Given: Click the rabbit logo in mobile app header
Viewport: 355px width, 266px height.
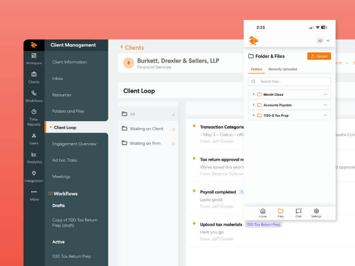Looking at the screenshot, I should coord(253,41).
